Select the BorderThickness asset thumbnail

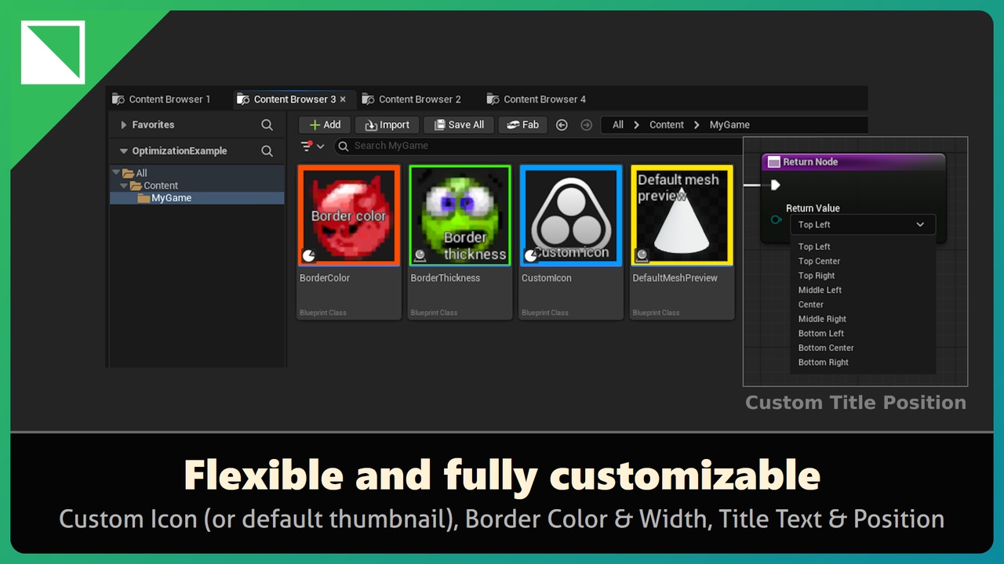[x=460, y=215]
